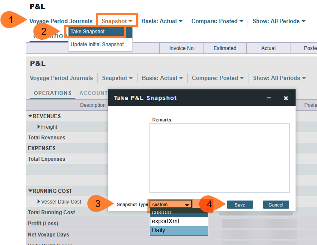
Task: Click in the Remarks text area
Action: coord(219,157)
